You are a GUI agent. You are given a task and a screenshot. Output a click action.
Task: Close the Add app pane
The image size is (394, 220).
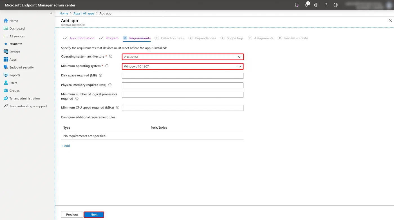pyautogui.click(x=390, y=20)
